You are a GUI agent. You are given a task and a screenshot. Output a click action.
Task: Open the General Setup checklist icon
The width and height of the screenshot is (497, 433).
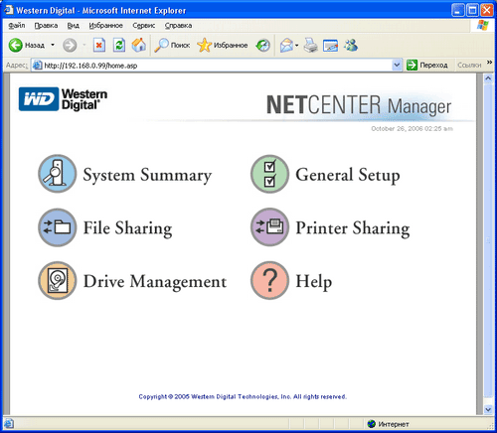(269, 174)
